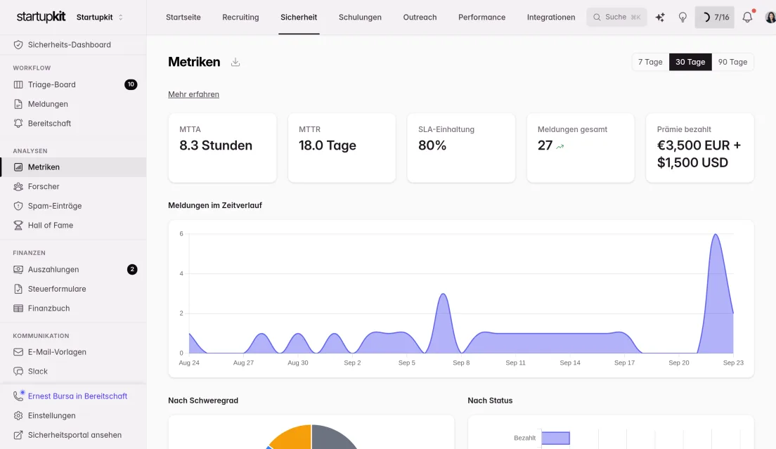
Task: Open the Outreach tab
Action: point(420,18)
